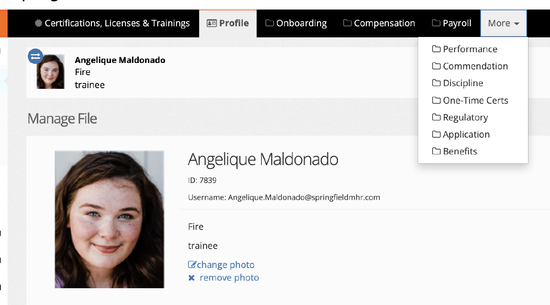This screenshot has width=550, height=305.
Task: Click the folder icon next to Commendation
Action: [436, 66]
